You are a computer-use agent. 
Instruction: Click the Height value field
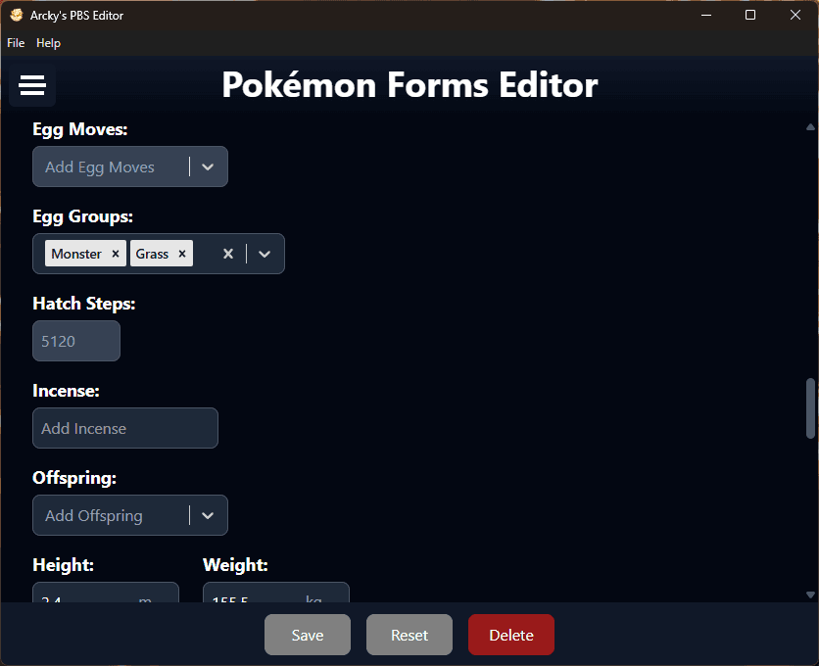pos(88,595)
